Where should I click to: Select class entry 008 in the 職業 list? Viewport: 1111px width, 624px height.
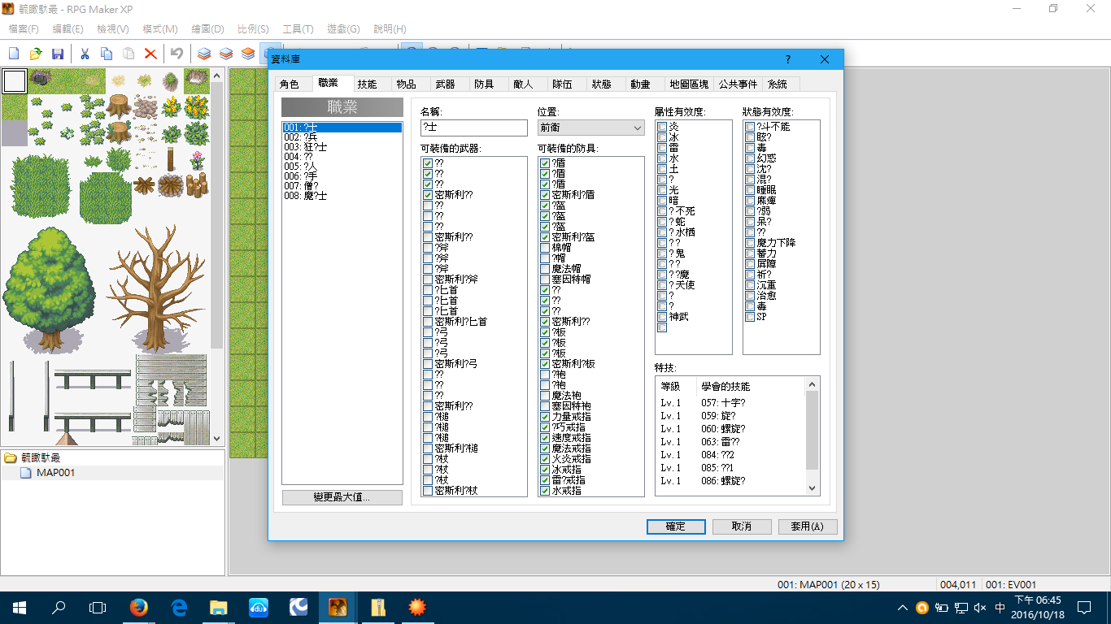coord(342,196)
